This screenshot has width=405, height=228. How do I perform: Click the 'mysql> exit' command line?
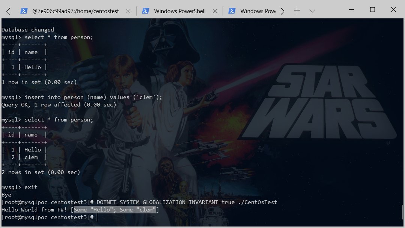(x=20, y=187)
